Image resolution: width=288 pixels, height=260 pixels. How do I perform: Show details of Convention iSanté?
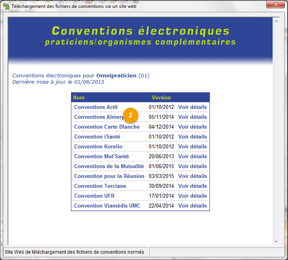click(193, 137)
